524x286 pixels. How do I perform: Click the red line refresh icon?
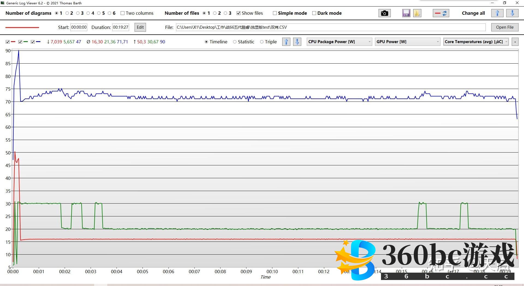[441, 13]
